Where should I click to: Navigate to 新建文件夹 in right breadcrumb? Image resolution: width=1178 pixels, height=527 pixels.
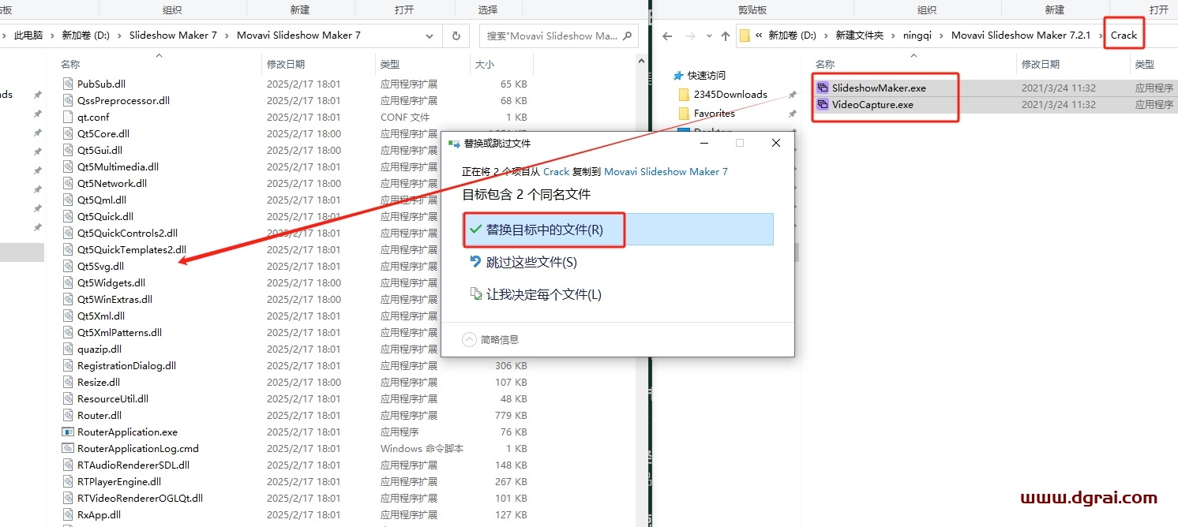click(860, 36)
